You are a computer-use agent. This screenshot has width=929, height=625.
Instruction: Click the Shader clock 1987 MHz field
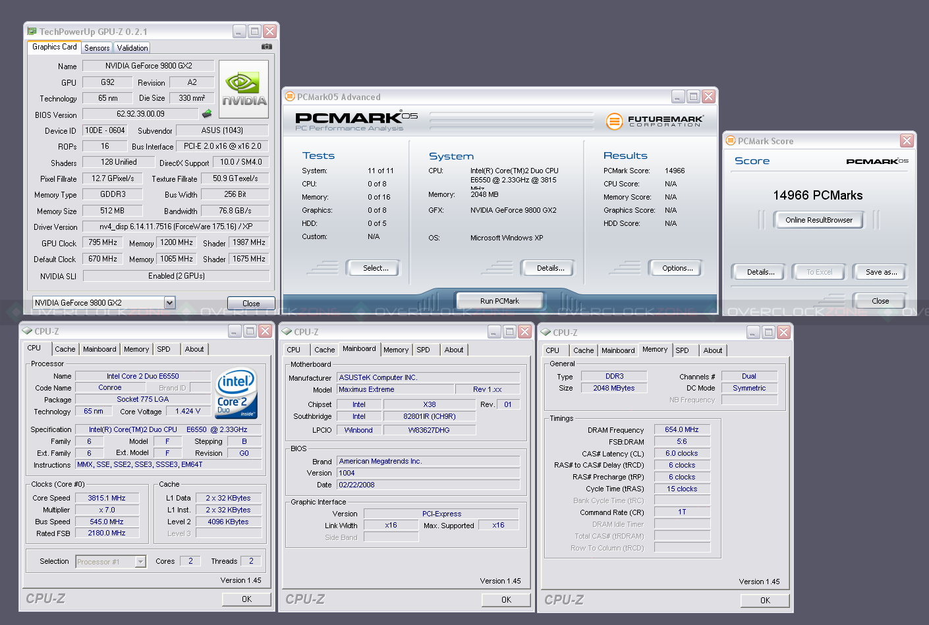[x=249, y=242]
